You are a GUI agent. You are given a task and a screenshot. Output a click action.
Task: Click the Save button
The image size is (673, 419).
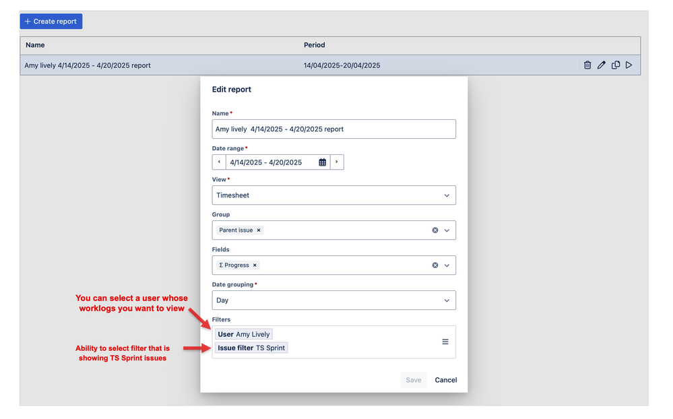(413, 380)
